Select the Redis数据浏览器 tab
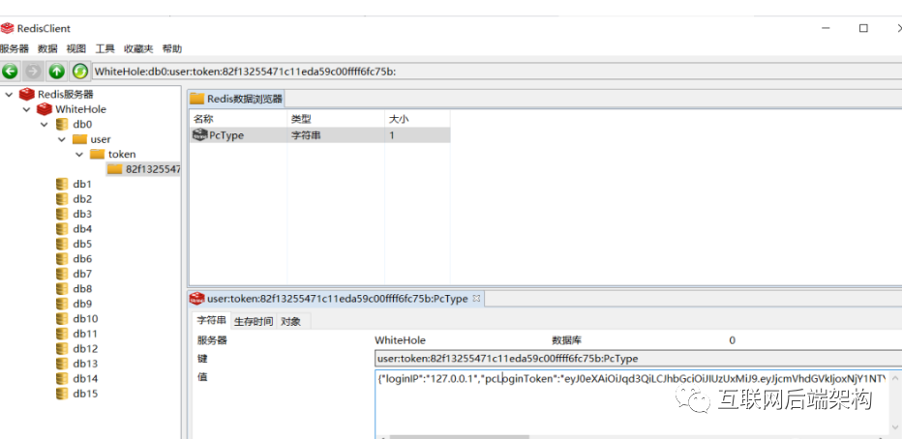Screen dimensions: 902x439 click(236, 99)
